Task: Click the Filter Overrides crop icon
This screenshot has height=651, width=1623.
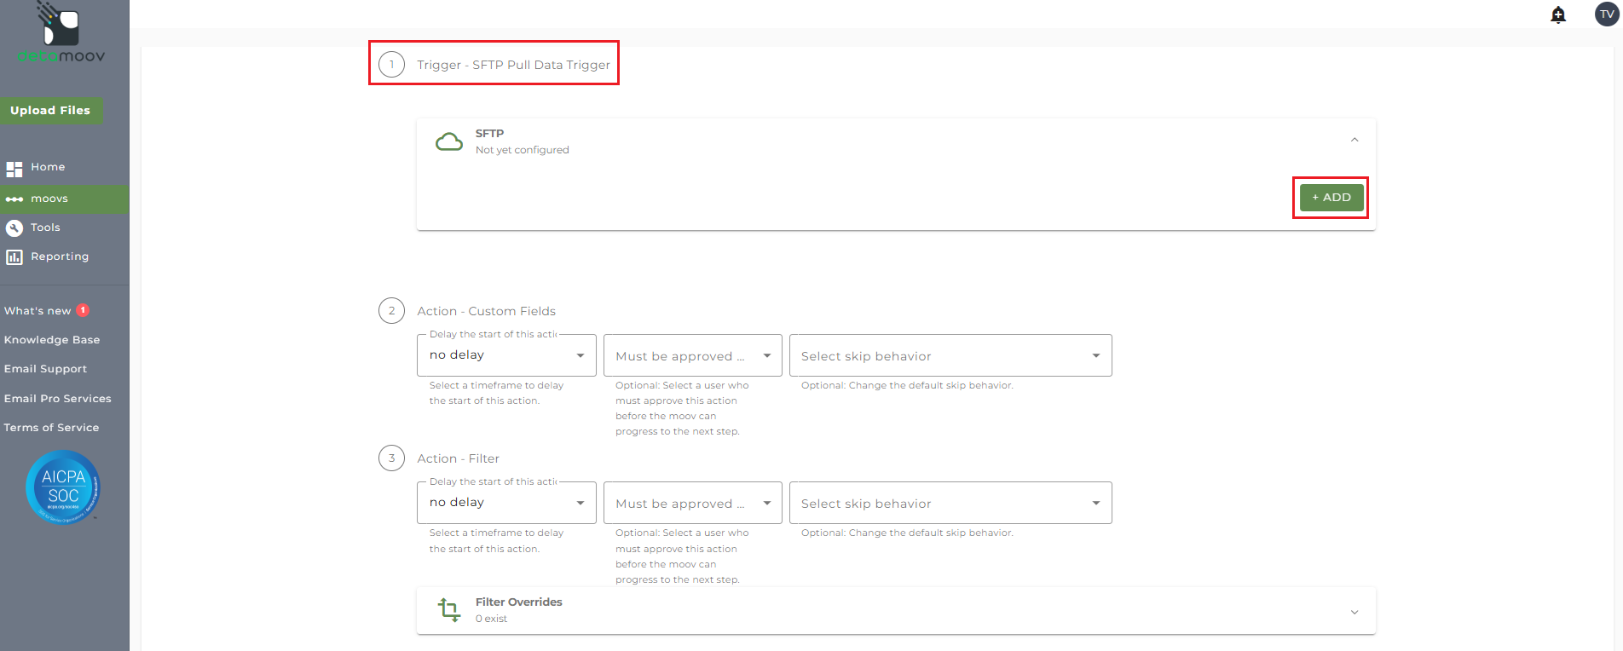Action: [x=448, y=610]
